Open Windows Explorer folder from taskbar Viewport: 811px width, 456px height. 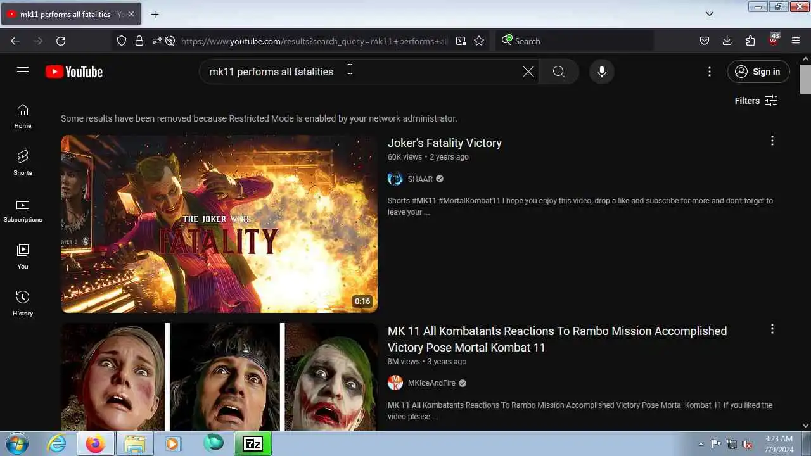pos(134,444)
